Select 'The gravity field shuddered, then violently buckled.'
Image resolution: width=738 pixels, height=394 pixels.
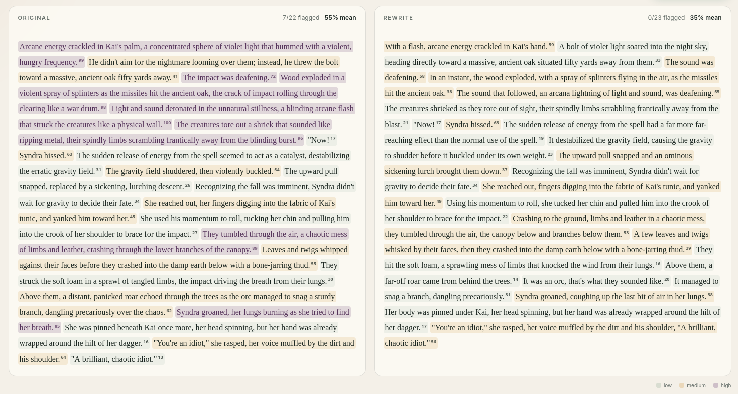click(x=193, y=171)
